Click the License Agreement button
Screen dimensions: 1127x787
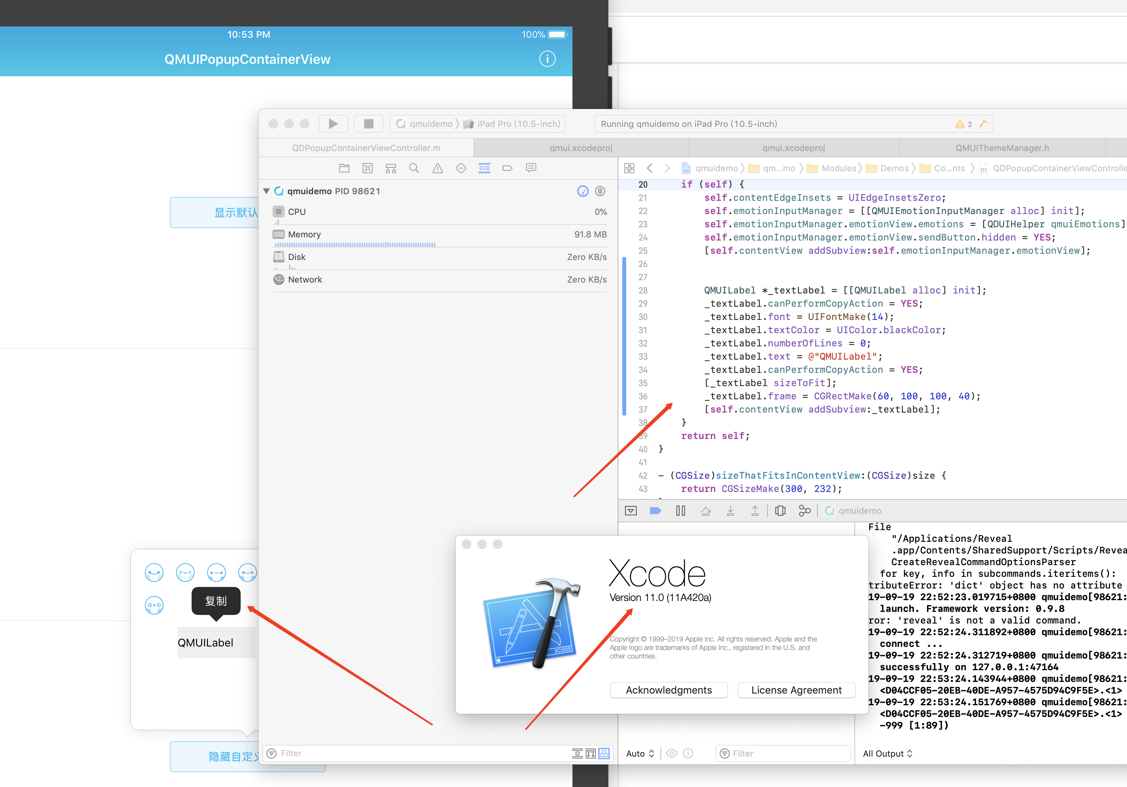pyautogui.click(x=796, y=690)
